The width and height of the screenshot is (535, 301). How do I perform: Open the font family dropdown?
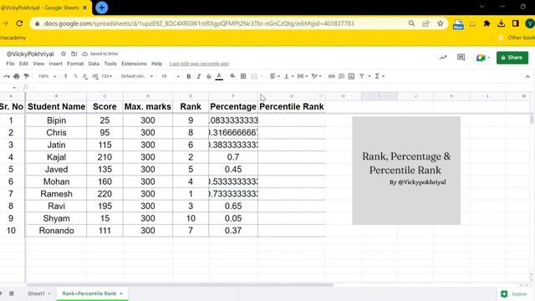pyautogui.click(x=137, y=76)
